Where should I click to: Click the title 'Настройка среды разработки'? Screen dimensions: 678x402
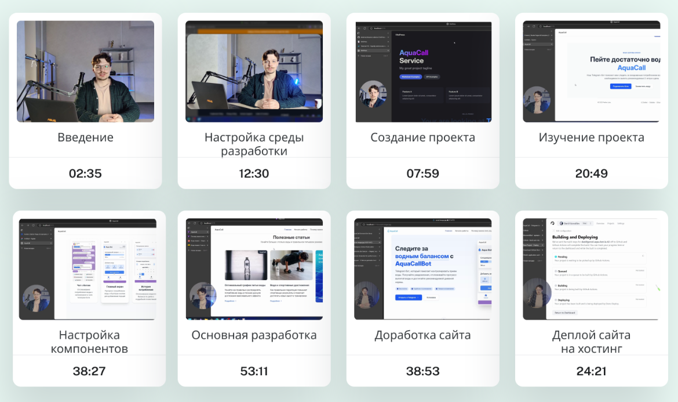coord(254,144)
